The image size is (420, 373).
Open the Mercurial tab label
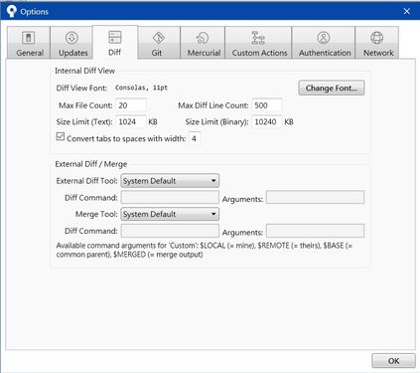click(204, 53)
